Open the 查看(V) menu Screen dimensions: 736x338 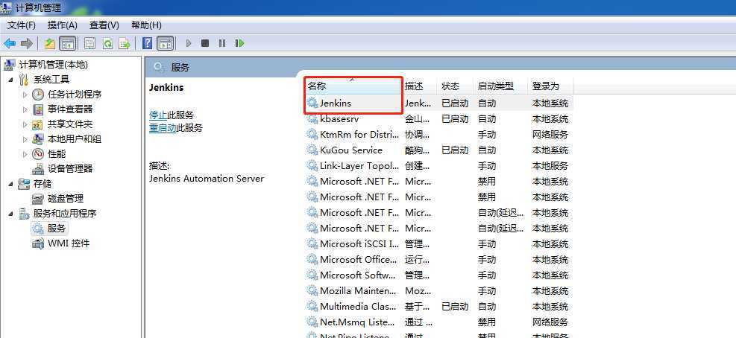click(x=104, y=25)
